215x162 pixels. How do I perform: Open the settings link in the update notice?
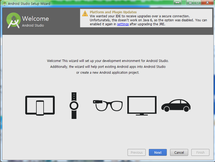123,24
